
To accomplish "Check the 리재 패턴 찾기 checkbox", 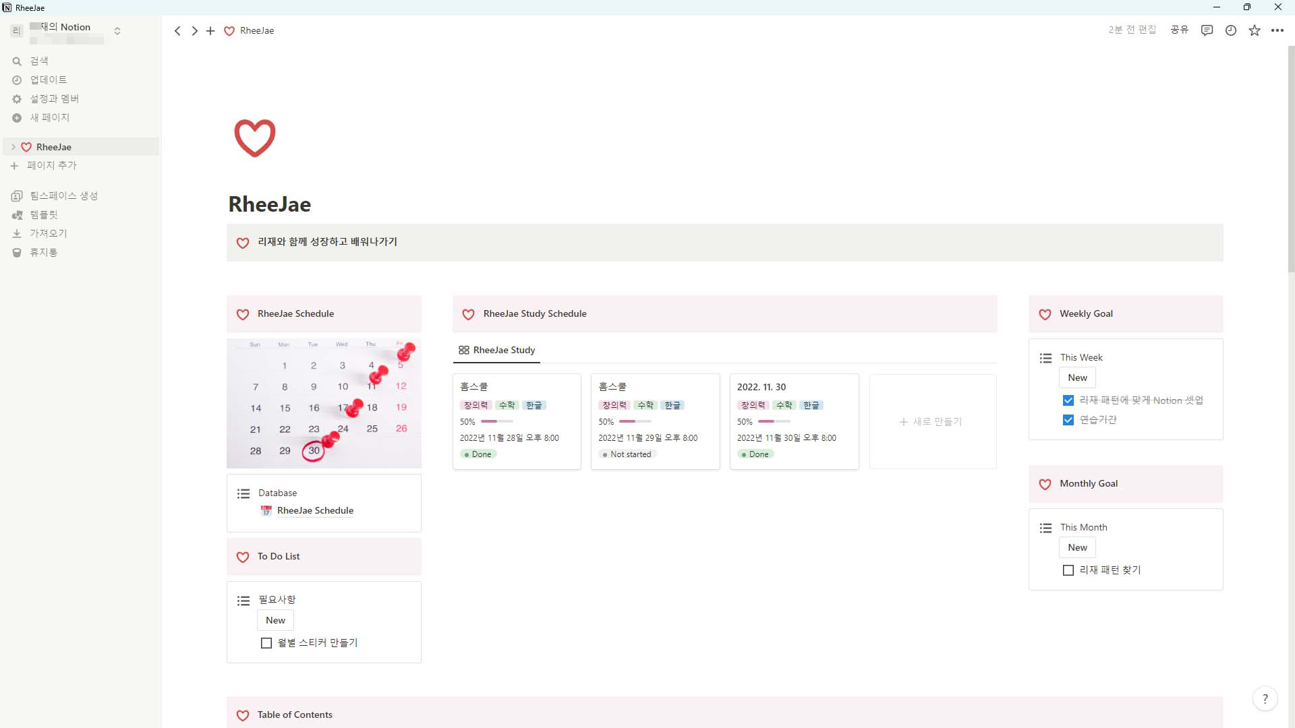I will click(x=1068, y=570).
